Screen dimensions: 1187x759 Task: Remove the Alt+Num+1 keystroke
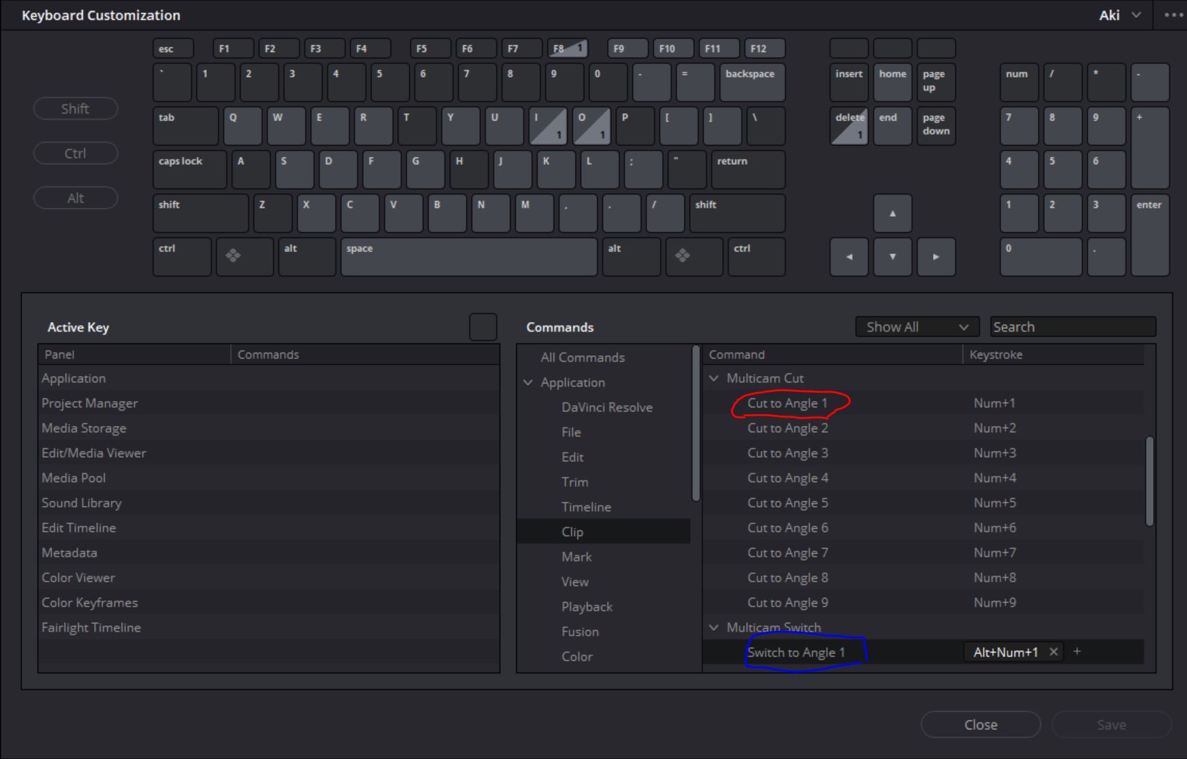[x=1053, y=652]
